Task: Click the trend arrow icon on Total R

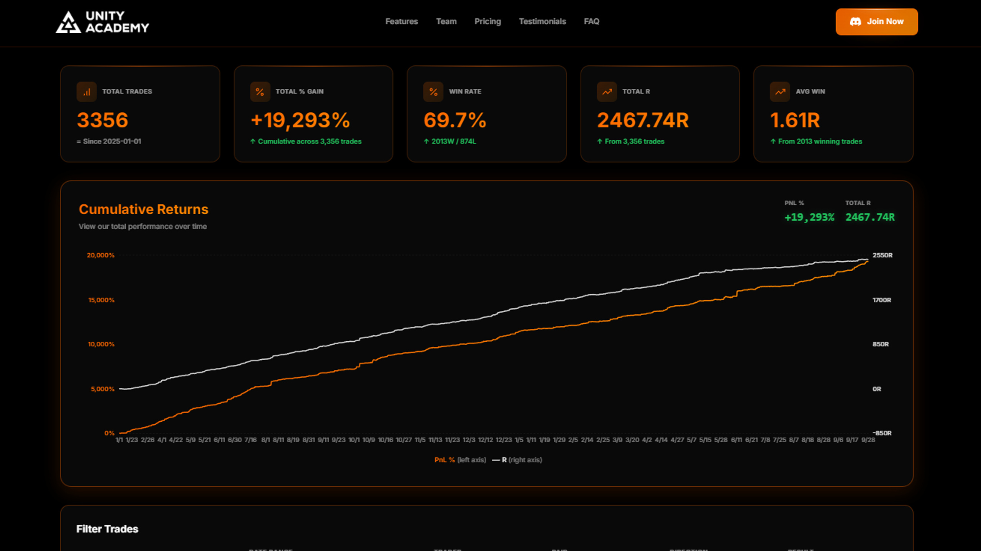Action: [x=607, y=92]
